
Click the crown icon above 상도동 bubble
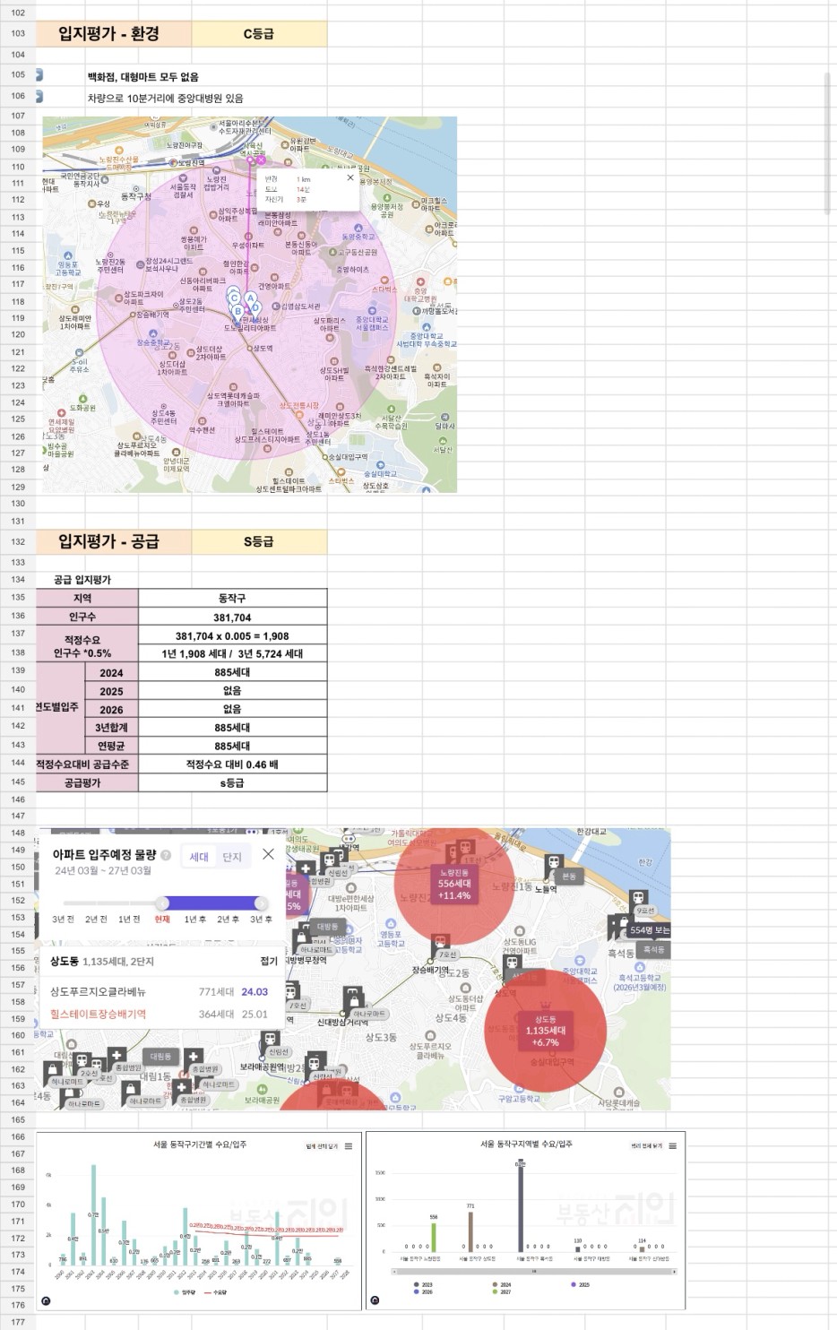click(544, 1004)
